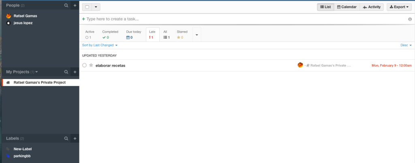Search labels using Labels magnifier icon
Viewport: 415px width, 163px height.
tap(66, 138)
